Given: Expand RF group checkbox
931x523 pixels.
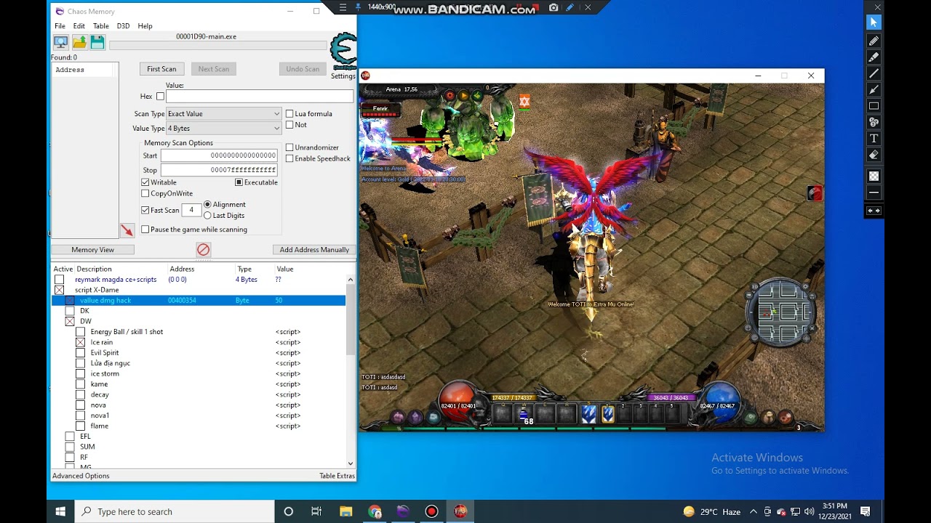Looking at the screenshot, I should click(x=70, y=458).
